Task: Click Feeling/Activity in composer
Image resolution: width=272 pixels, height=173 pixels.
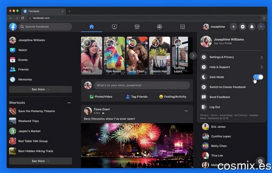Action: tap(173, 97)
